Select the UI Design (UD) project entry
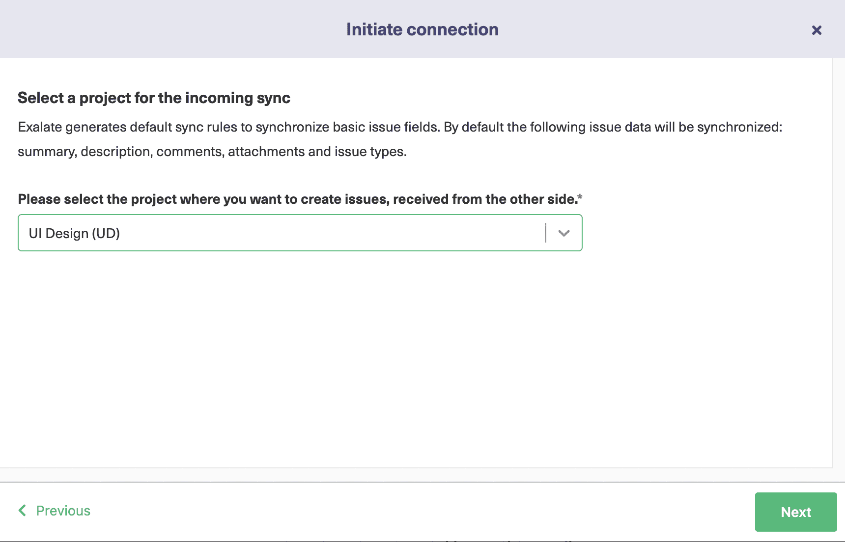 pyautogui.click(x=74, y=233)
